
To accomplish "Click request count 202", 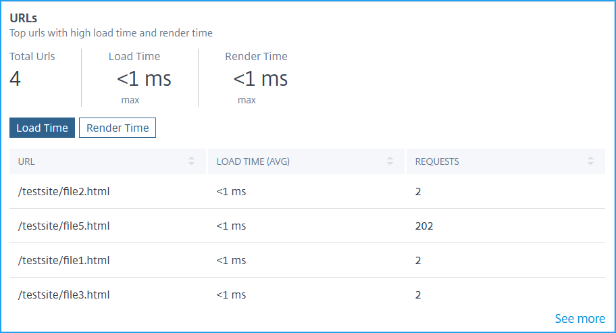I will pyautogui.click(x=424, y=226).
